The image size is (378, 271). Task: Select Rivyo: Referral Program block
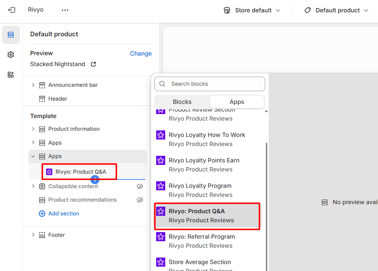207,241
